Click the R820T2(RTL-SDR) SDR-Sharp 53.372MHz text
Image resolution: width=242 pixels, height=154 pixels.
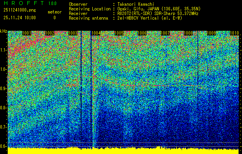[x=158, y=13]
